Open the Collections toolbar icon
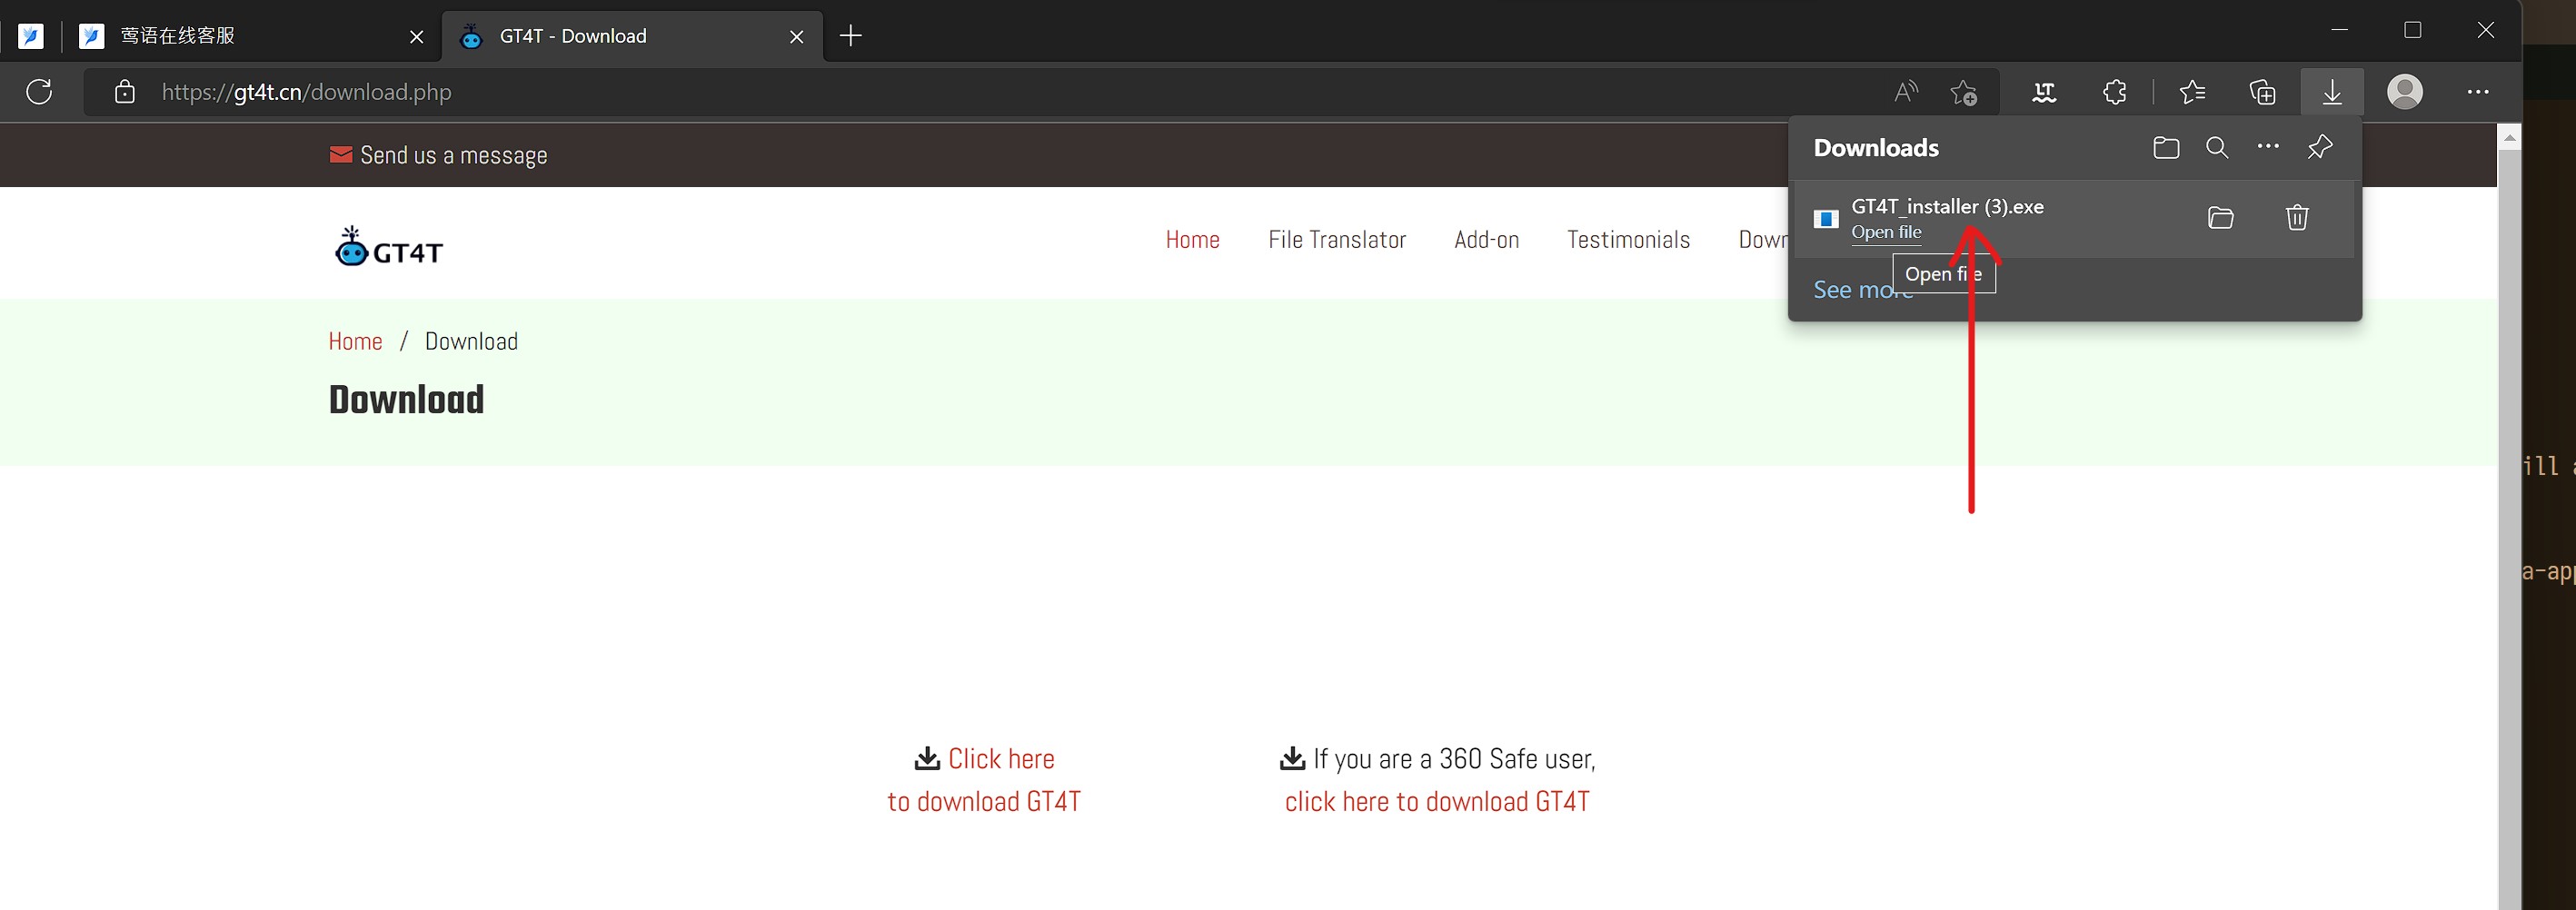2576x910 pixels. click(x=2262, y=92)
